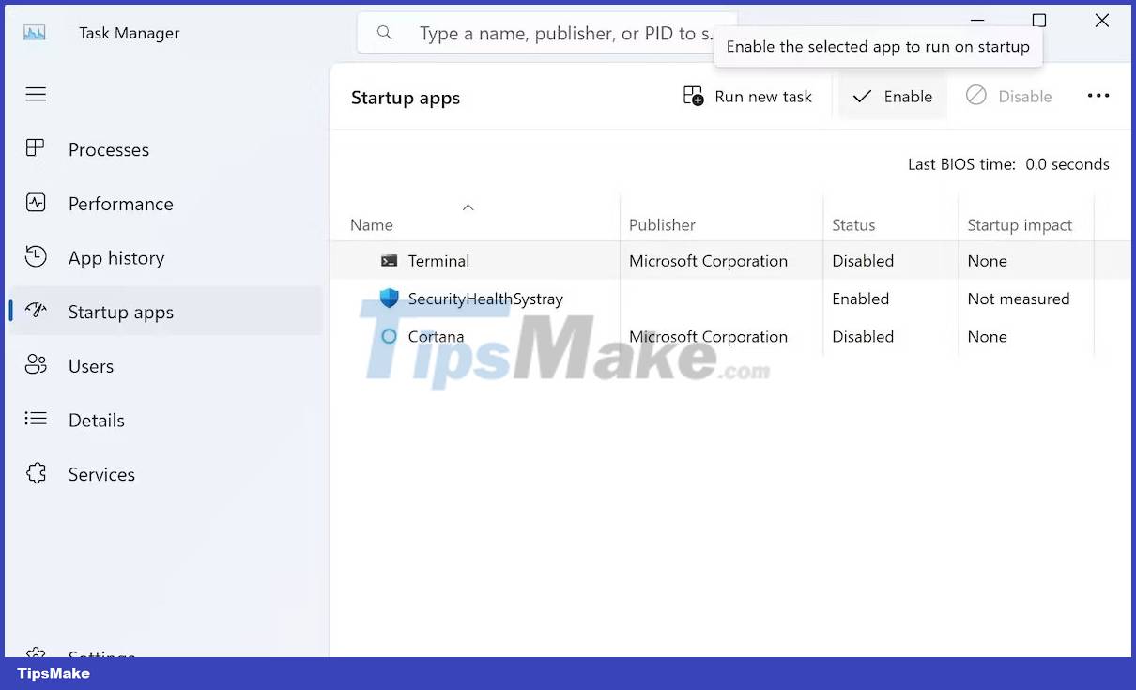Viewport: 1136px width, 690px height.
Task: Click the Cortana circle icon
Action: click(389, 336)
